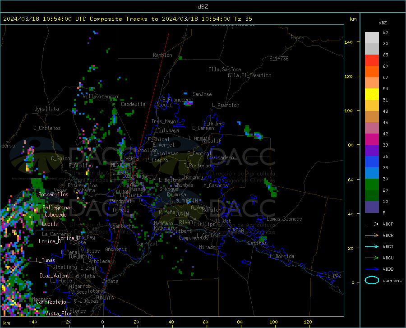
Task: Click the cyan 'current' ellipse legend icon
Action: pos(372,280)
